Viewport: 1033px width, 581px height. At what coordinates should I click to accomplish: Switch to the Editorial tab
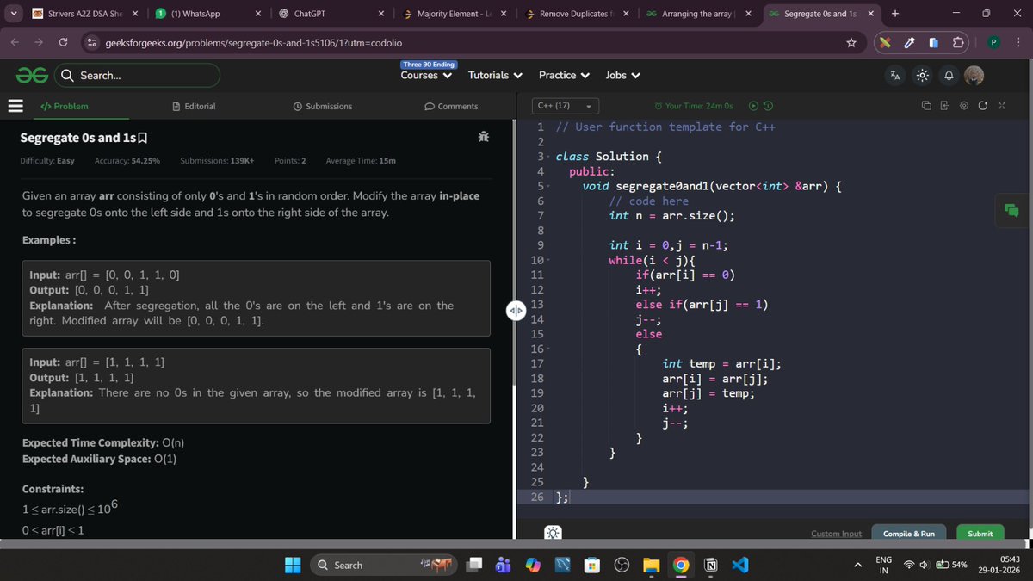pyautogui.click(x=195, y=106)
